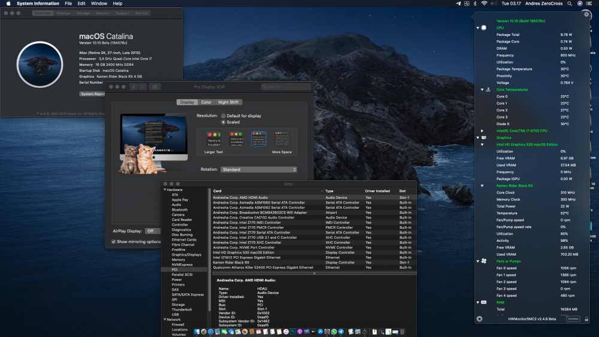Collapse the CPU section in HWMonitor
The width and height of the screenshot is (599, 337).
(x=478, y=28)
